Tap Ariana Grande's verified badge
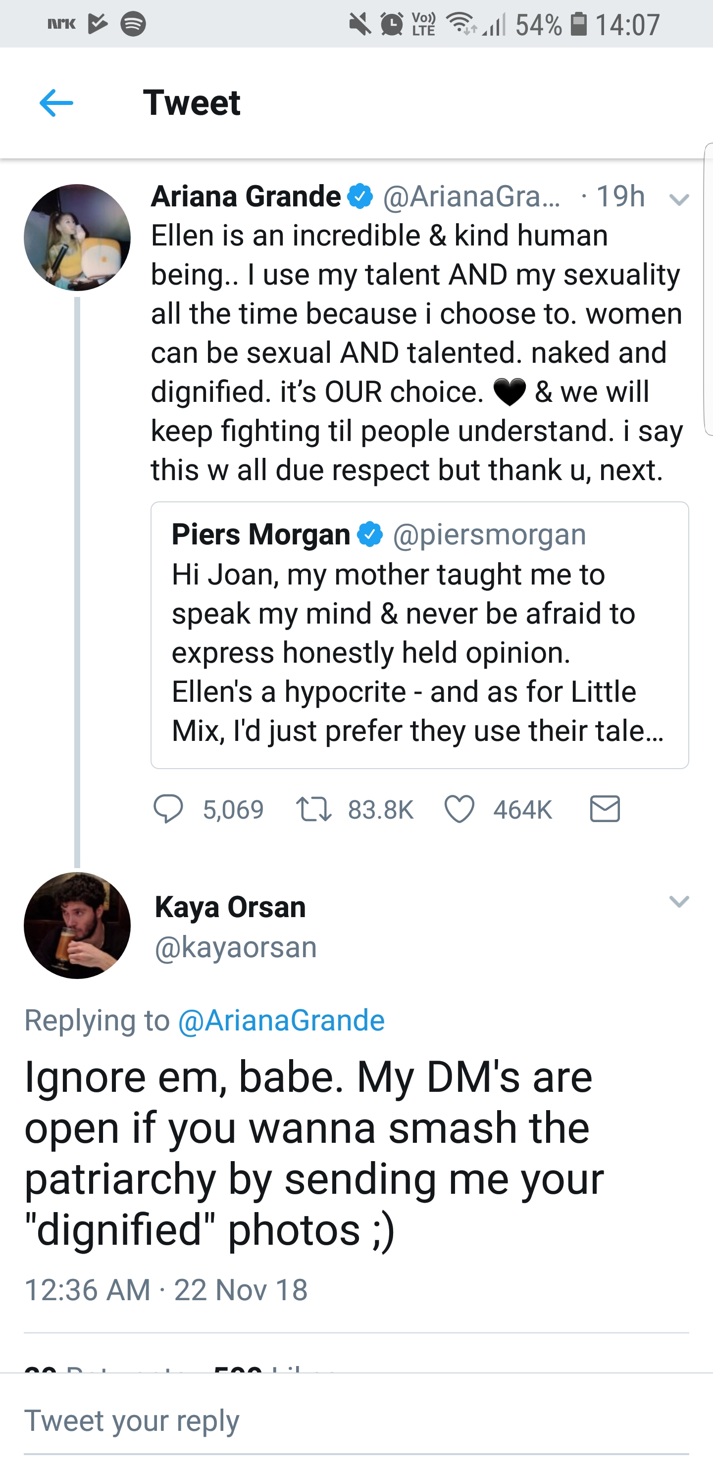The width and height of the screenshot is (713, 1465). pos(360,197)
